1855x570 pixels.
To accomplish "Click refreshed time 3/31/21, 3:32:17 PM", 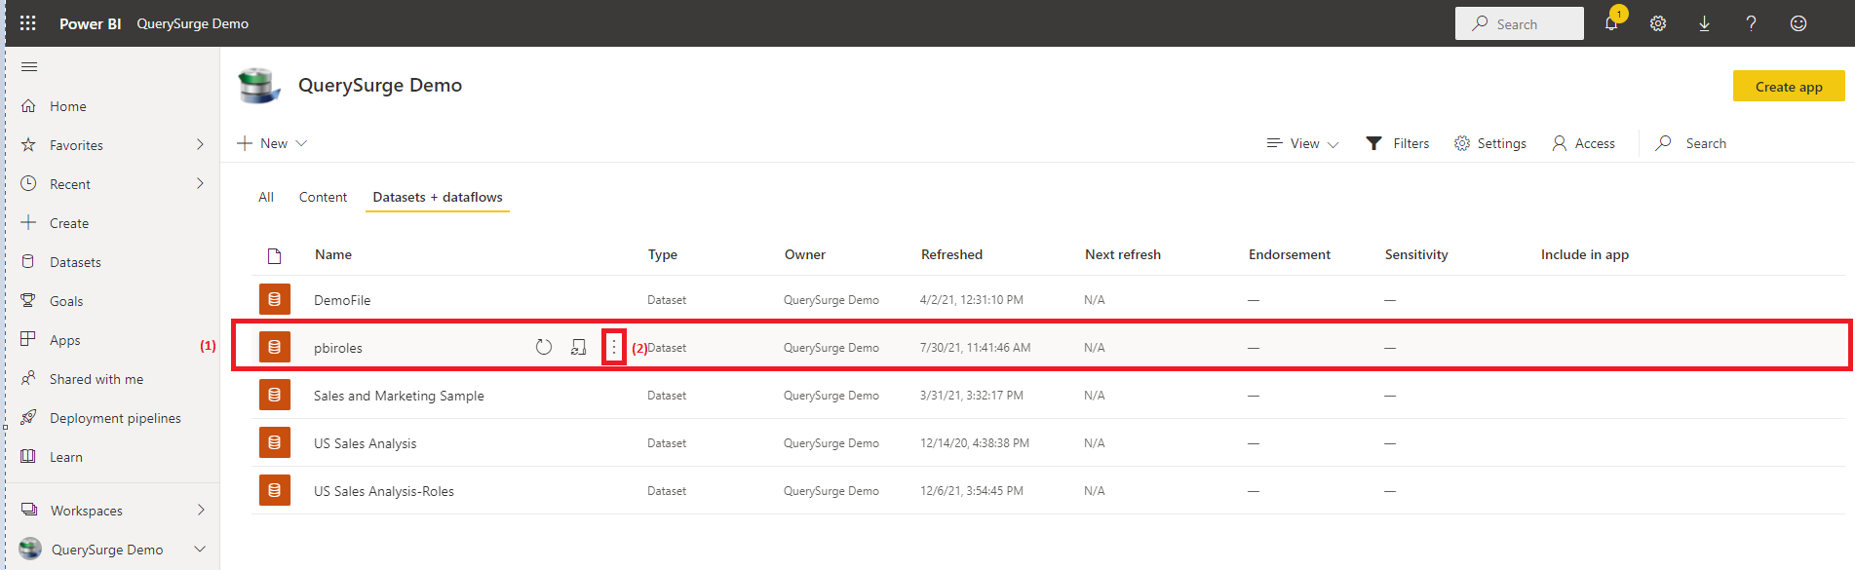I will pyautogui.click(x=972, y=396).
